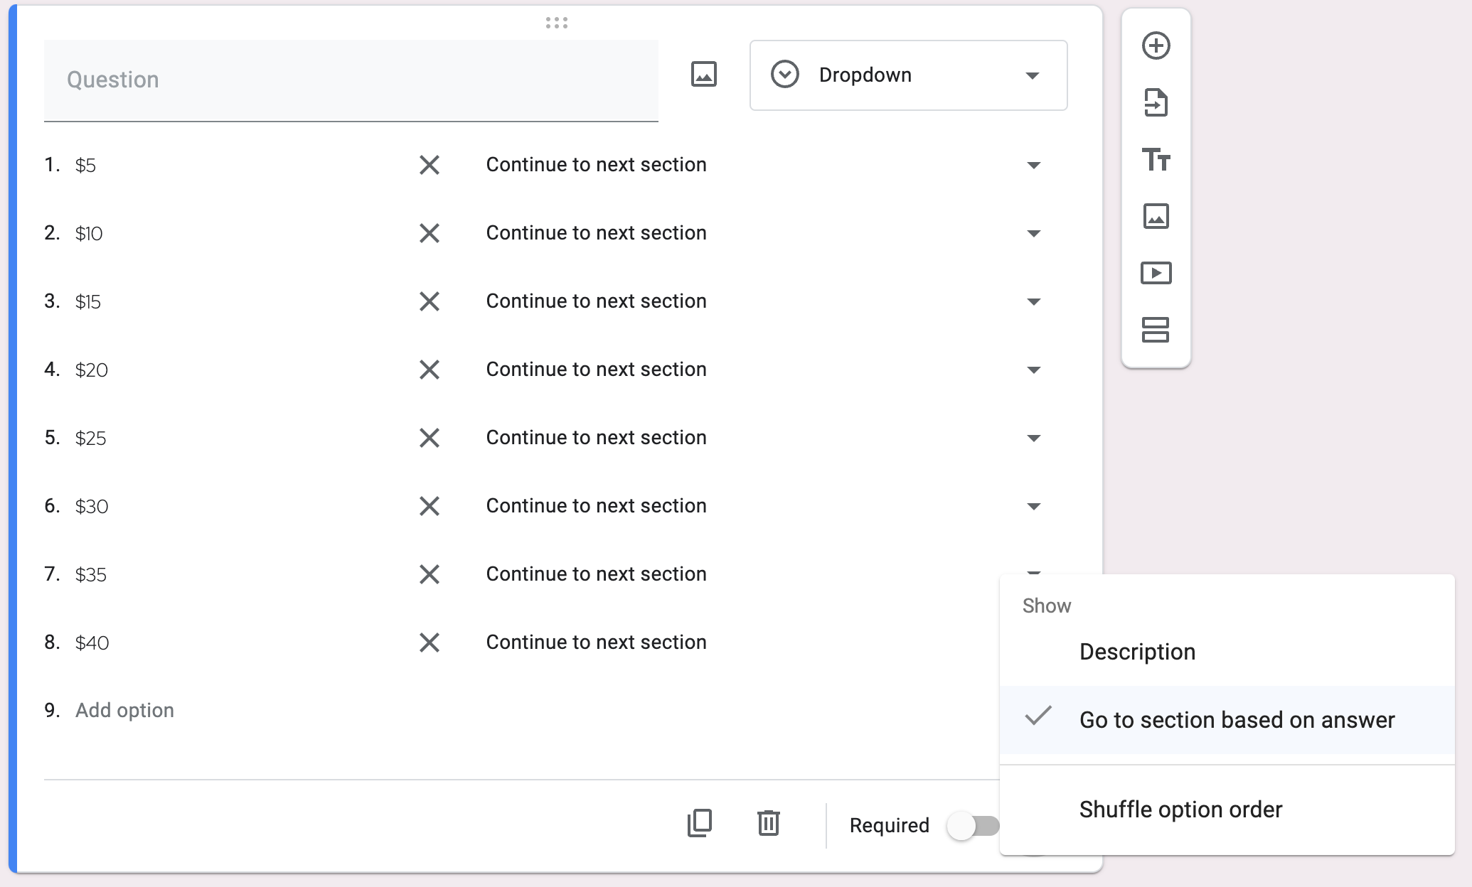Remove the $40 option
This screenshot has height=887, width=1472.
coord(430,643)
